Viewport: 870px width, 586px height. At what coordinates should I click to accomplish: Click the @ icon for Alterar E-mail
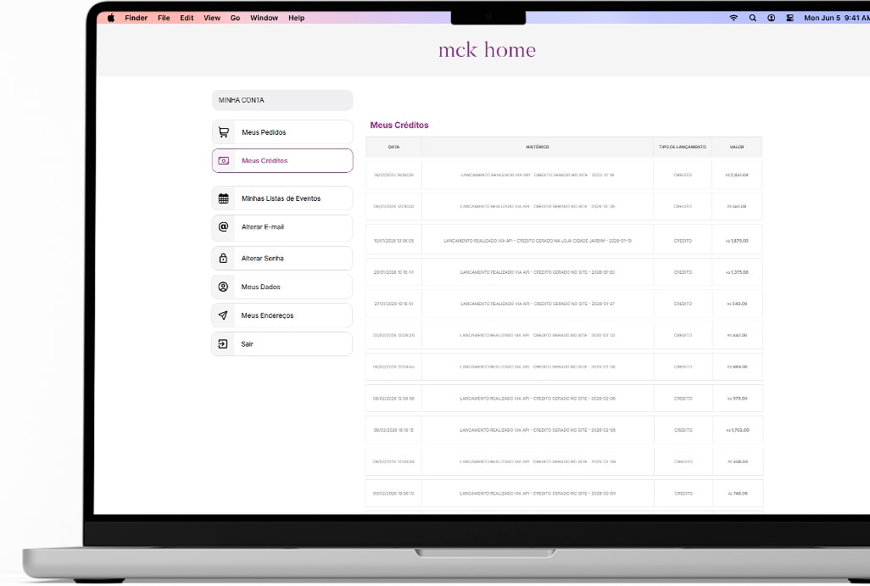[224, 227]
